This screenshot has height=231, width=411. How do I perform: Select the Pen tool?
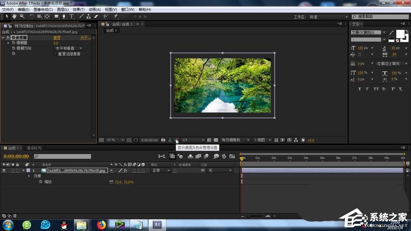point(64,16)
